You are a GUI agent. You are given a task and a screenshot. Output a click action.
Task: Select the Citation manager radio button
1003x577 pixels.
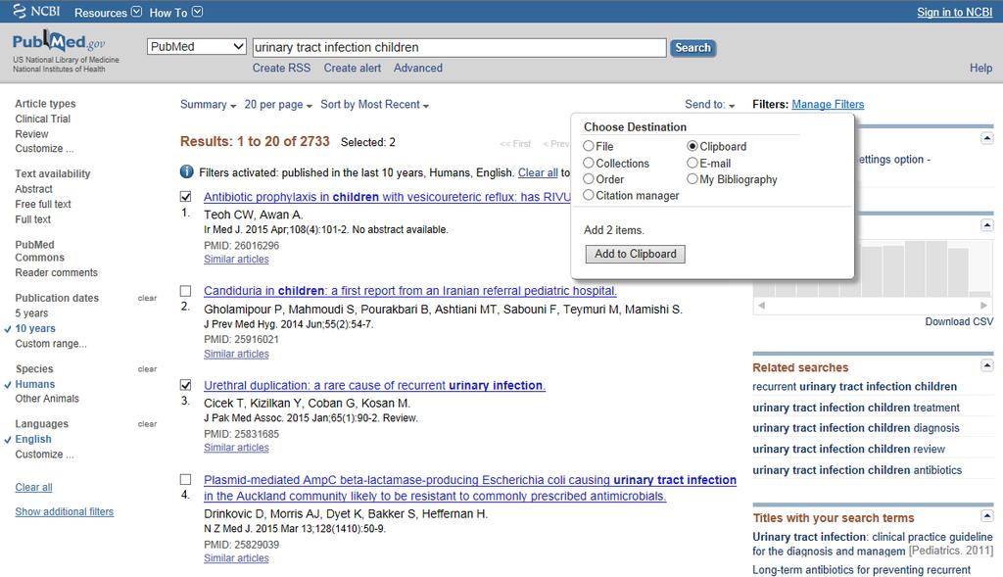(589, 195)
